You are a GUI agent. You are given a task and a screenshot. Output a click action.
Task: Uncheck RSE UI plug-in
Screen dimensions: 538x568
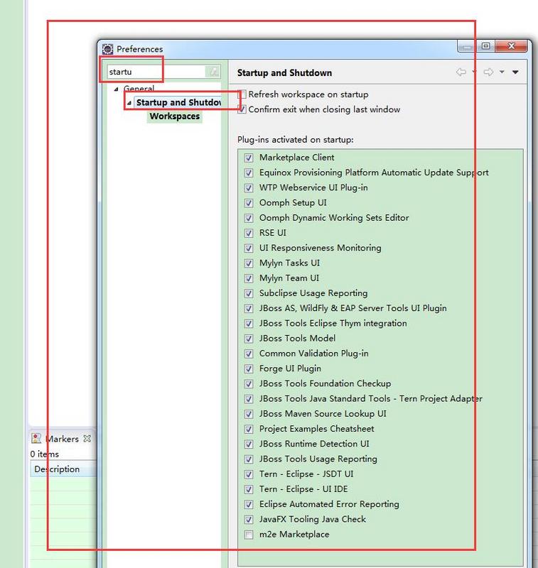(249, 233)
